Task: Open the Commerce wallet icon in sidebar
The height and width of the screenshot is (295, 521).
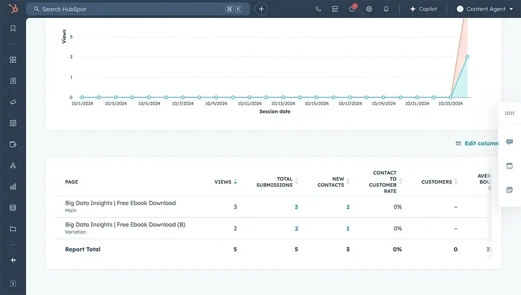Action: (x=13, y=144)
